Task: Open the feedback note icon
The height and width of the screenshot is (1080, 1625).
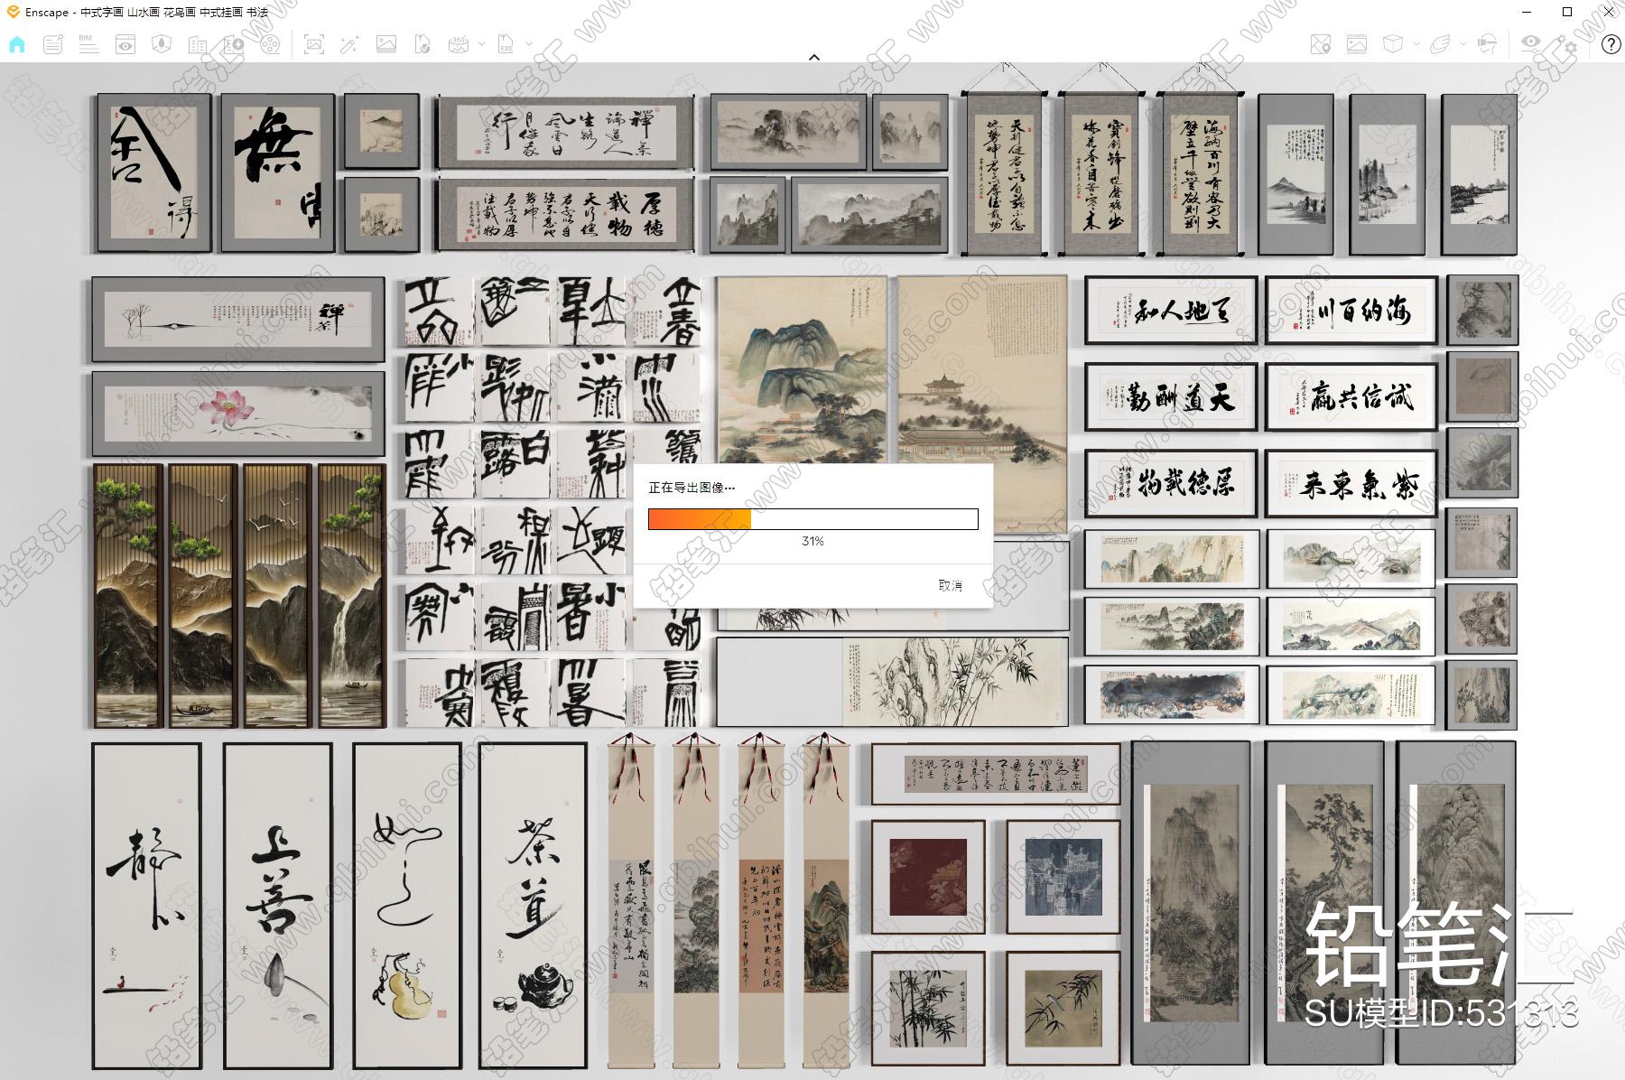Action: pos(53,43)
